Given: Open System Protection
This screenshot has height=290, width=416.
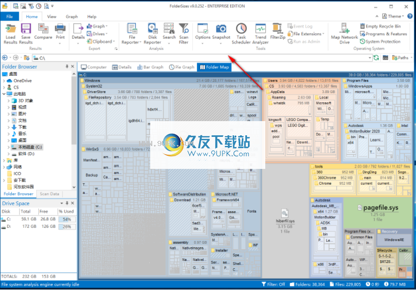Looking at the screenshot, I should pos(380,42).
